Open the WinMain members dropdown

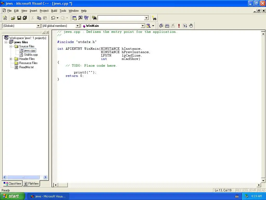click(143, 26)
